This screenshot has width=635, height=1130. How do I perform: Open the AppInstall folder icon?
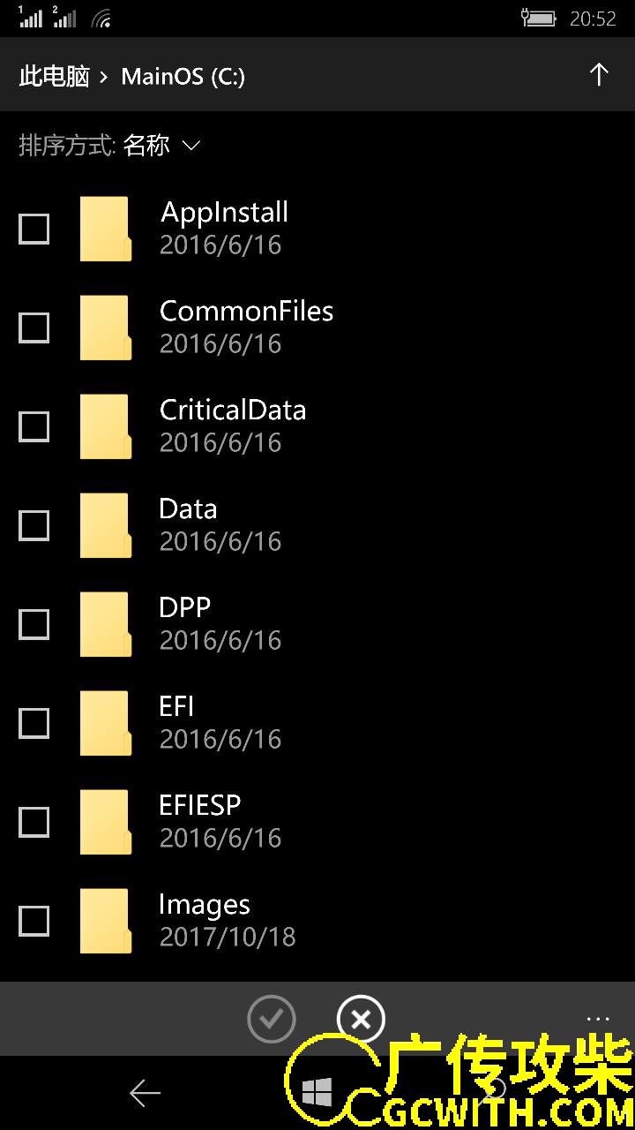pos(106,230)
